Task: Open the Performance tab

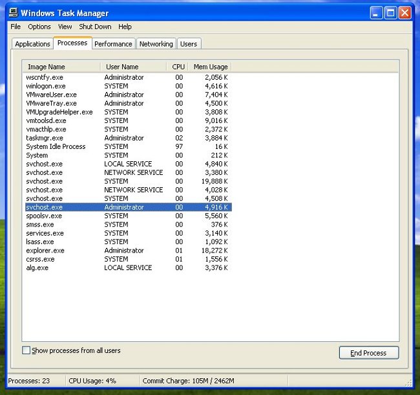Action: click(113, 44)
